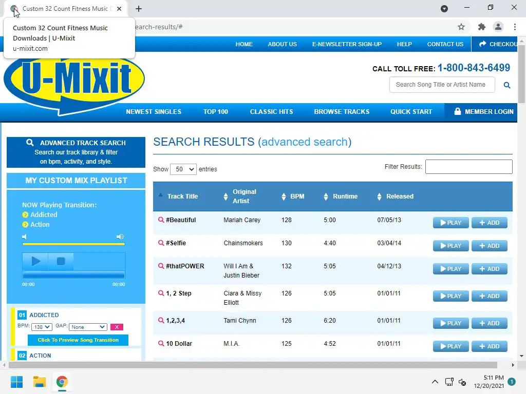Sort results by Track Title

[182, 196]
